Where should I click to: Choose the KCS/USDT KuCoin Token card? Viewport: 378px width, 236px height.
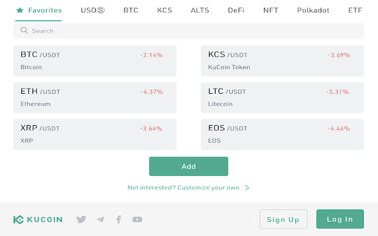pos(282,61)
